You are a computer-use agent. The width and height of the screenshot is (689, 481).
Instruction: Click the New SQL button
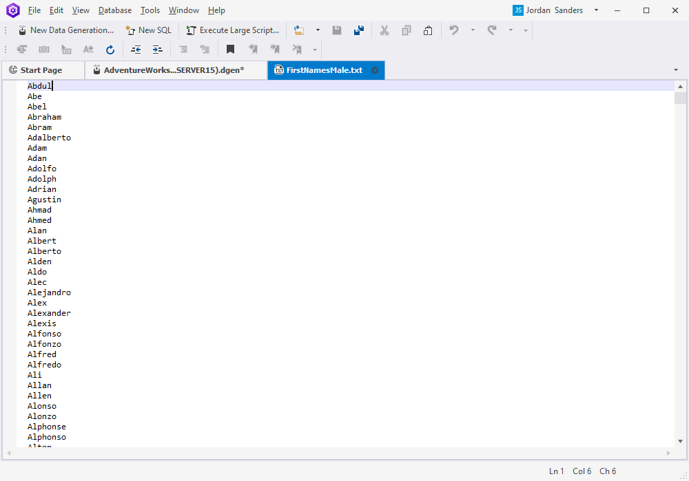[x=149, y=30]
